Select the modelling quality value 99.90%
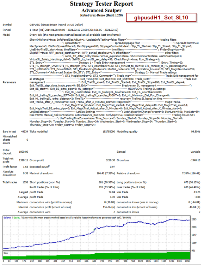Screen dimensions: 204x265 [x=196, y=132]
